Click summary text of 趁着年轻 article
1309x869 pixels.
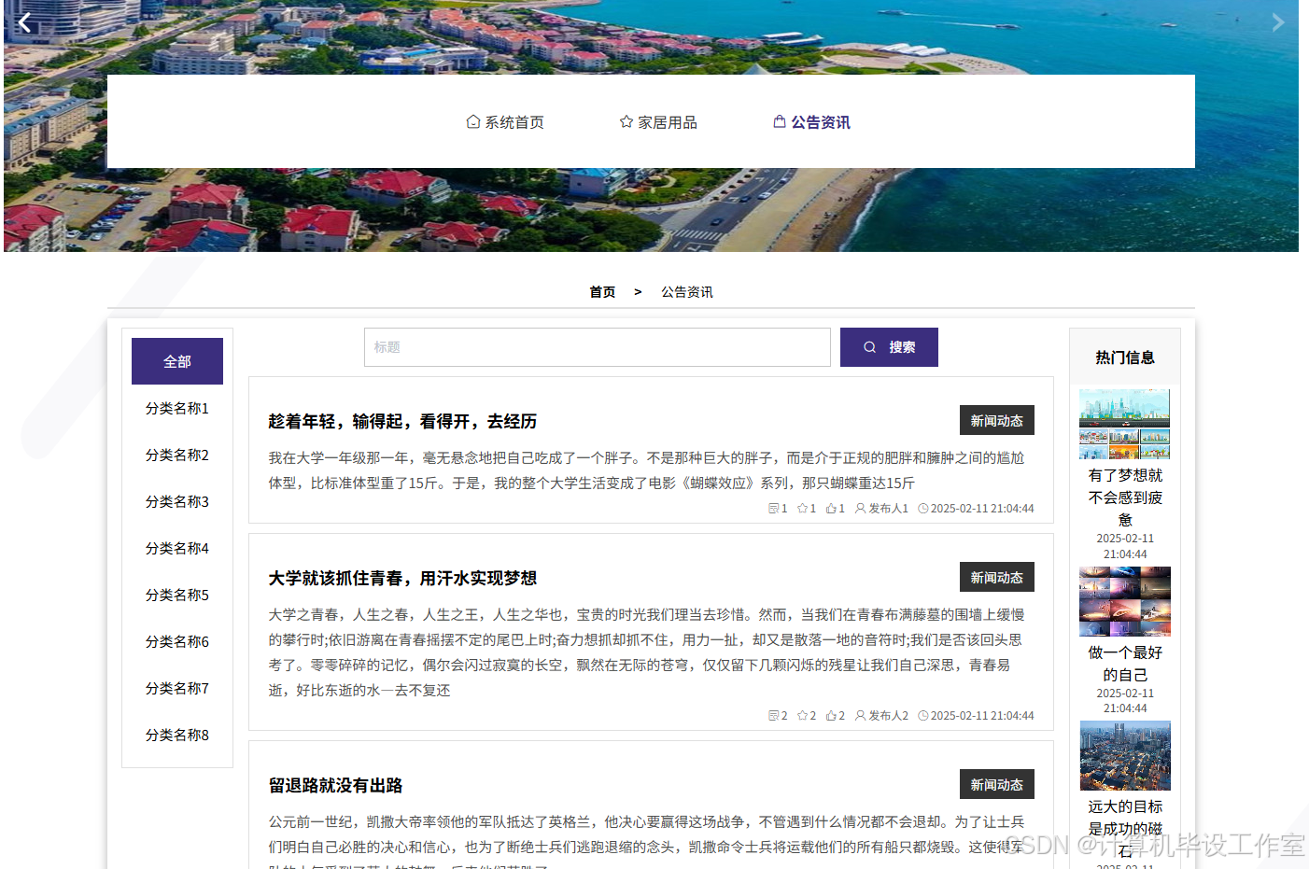(646, 470)
